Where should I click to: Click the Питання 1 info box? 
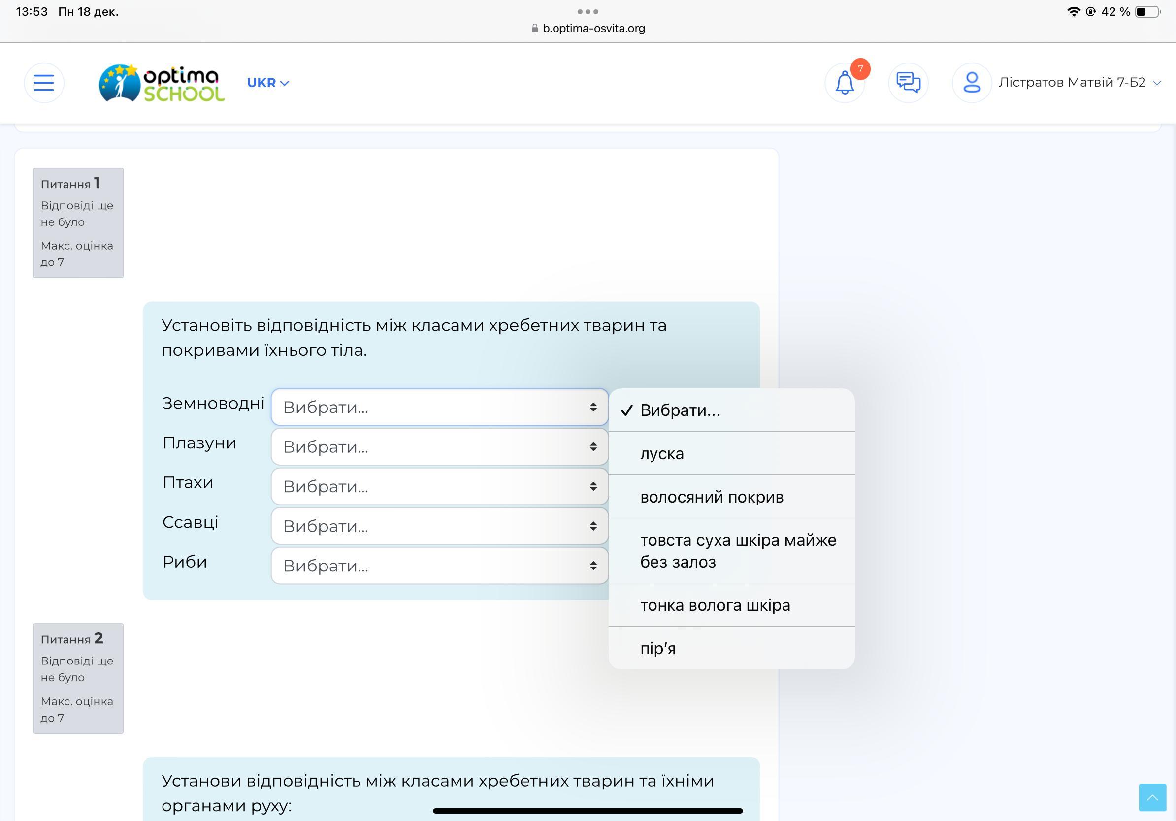point(78,222)
